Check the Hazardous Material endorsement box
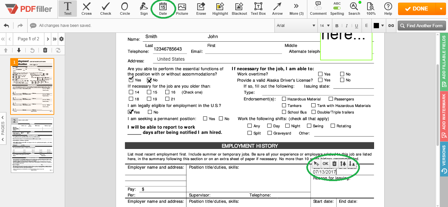The width and height of the screenshot is (448, 207). point(284,99)
